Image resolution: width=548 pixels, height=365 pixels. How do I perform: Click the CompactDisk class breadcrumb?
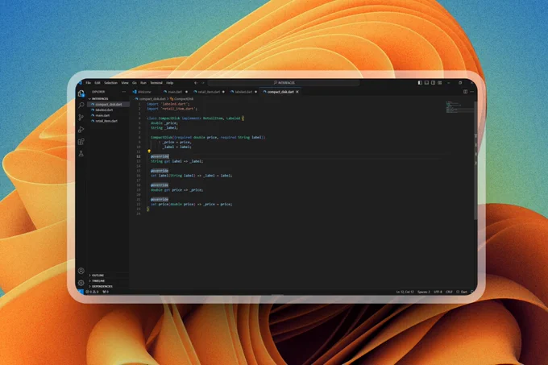(182, 99)
